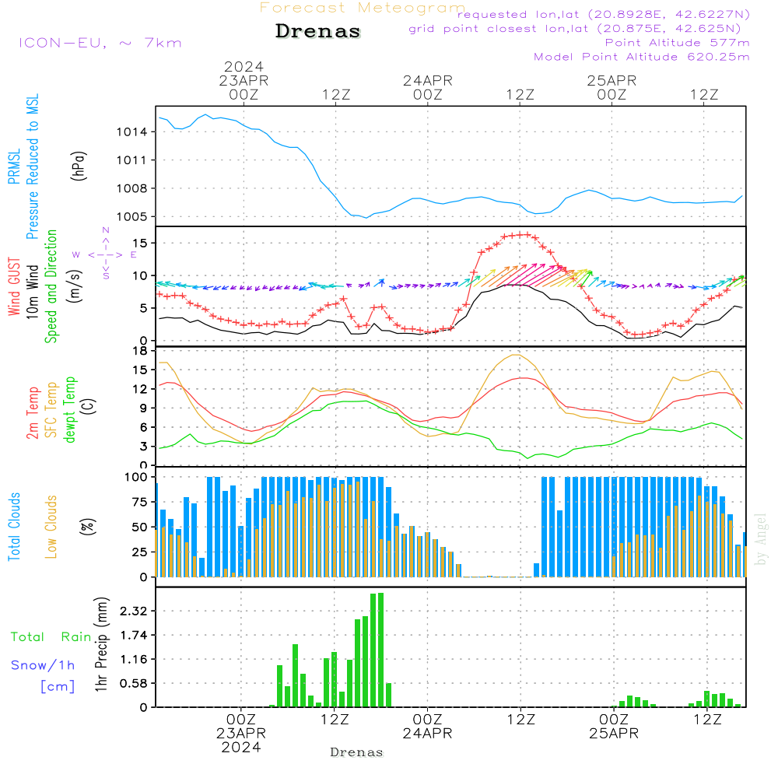778x778 pixels.
Task: Click the tallest green rain bar
Action: 380,650
